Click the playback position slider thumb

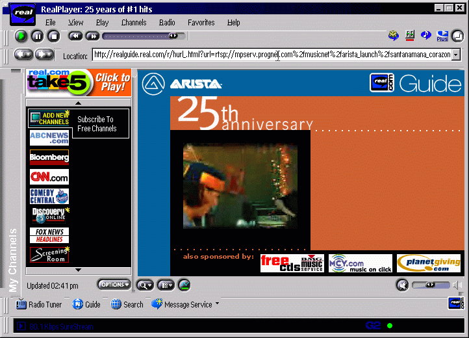pyautogui.click(x=173, y=36)
